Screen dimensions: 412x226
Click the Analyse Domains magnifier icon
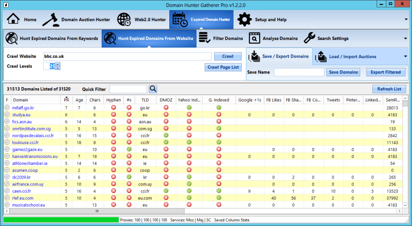(254, 38)
